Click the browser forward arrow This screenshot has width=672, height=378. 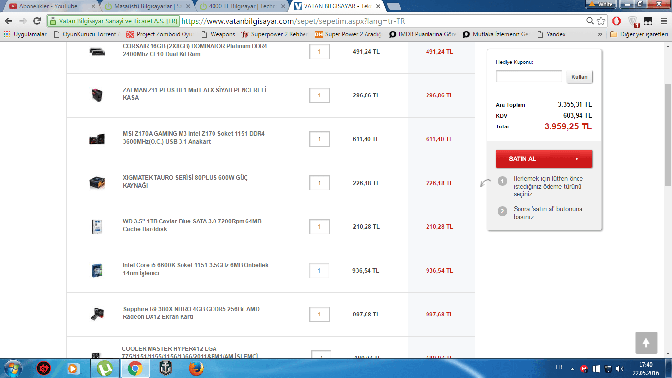[x=23, y=21]
